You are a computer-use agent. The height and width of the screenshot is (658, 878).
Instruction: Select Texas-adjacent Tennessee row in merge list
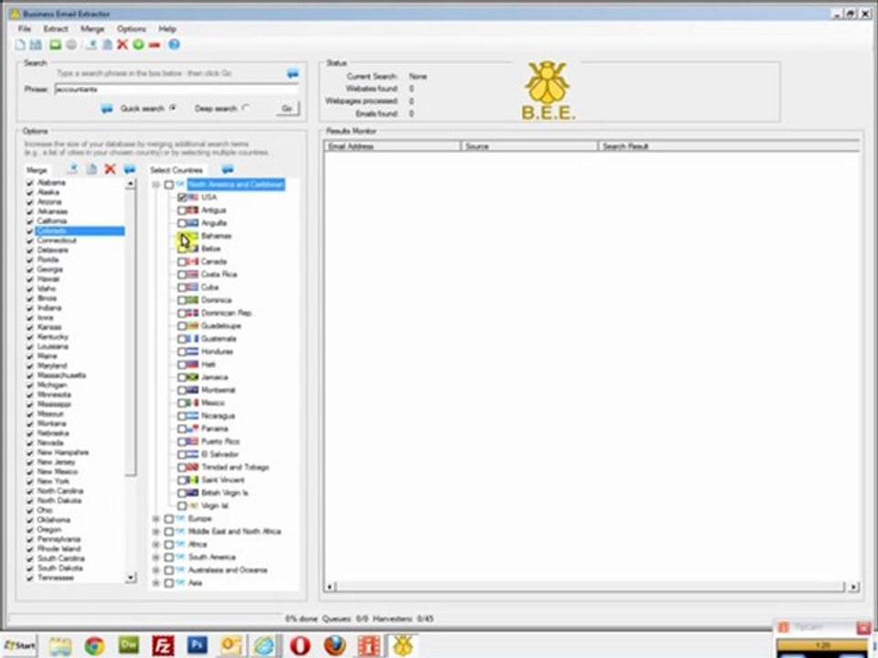click(x=56, y=578)
